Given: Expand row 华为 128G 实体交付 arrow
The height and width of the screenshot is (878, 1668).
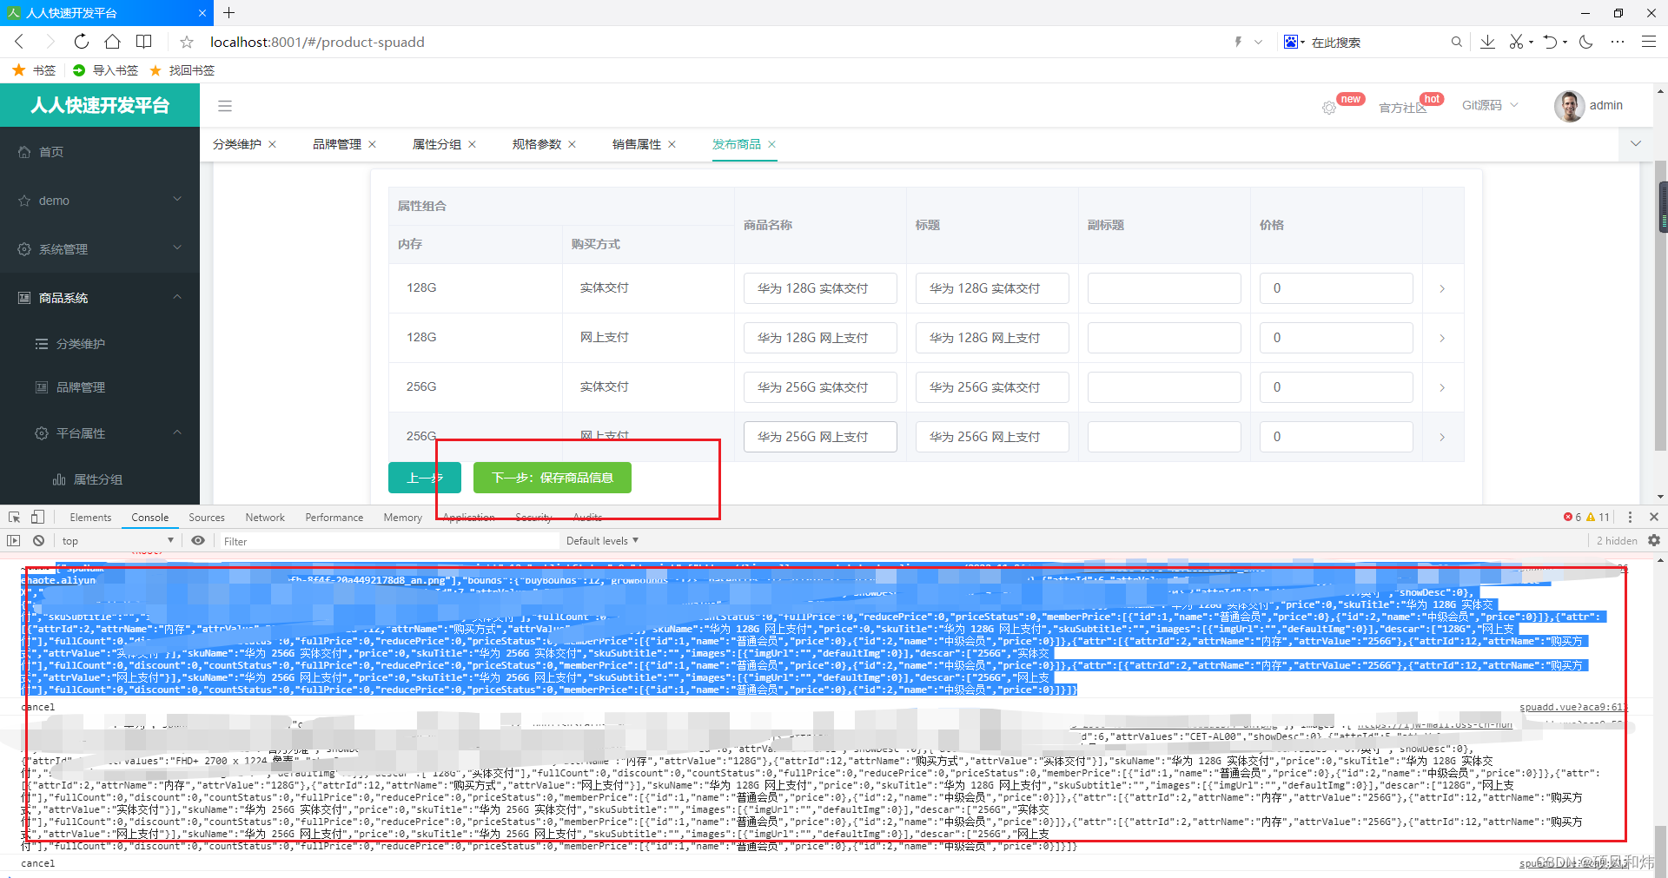Looking at the screenshot, I should (1442, 288).
